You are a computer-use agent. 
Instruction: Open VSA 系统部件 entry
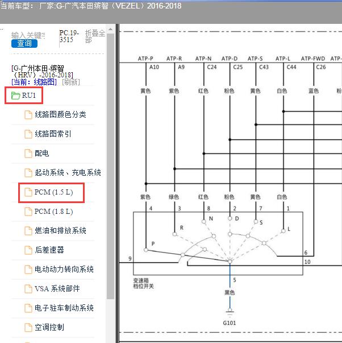(57, 288)
